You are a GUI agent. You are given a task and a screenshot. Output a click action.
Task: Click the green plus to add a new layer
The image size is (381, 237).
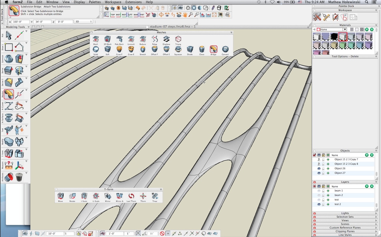367,187
